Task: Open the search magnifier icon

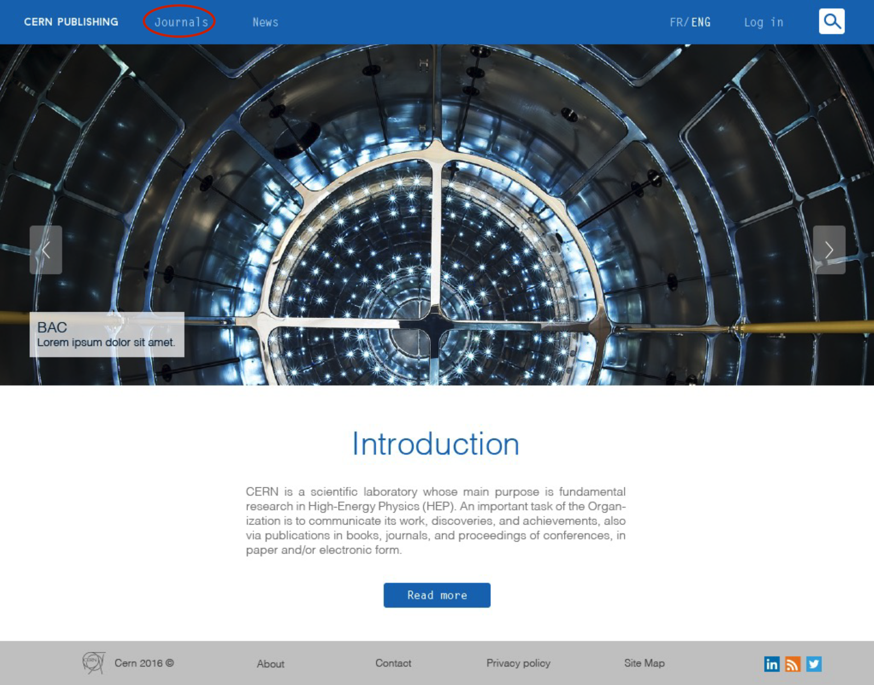Action: 832,21
